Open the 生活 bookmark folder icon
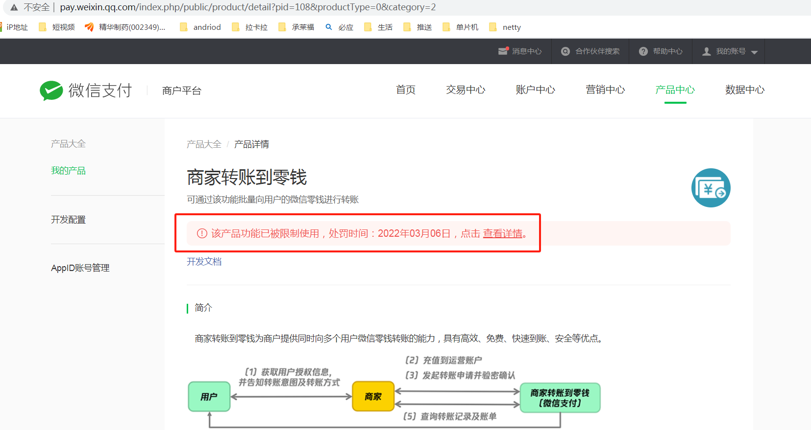Viewport: 811px width, 430px height. [368, 27]
